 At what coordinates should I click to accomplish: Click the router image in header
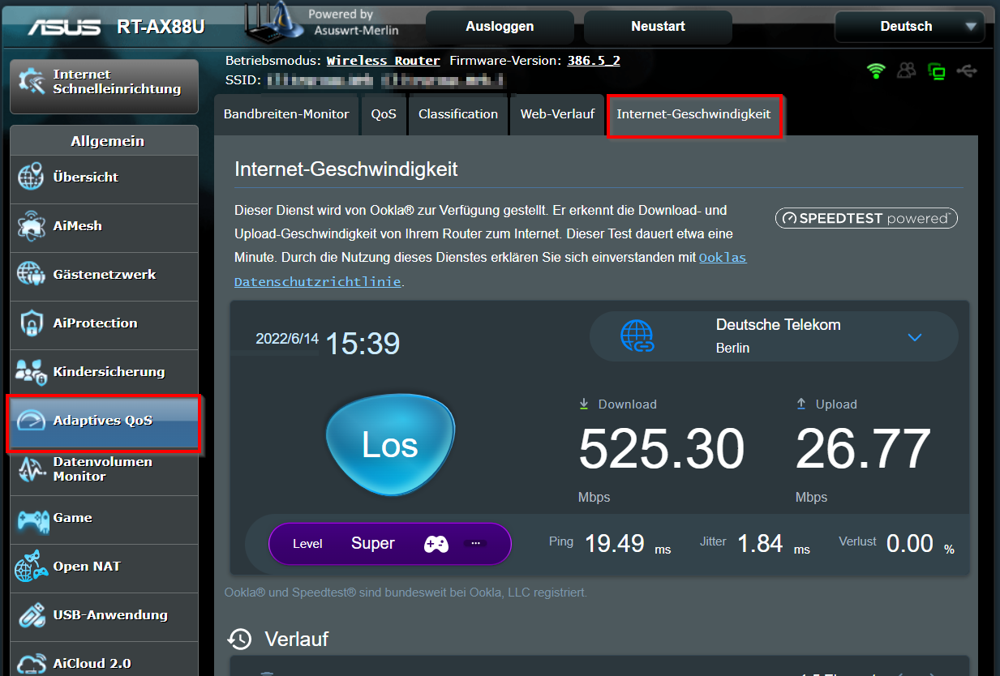pyautogui.click(x=275, y=22)
